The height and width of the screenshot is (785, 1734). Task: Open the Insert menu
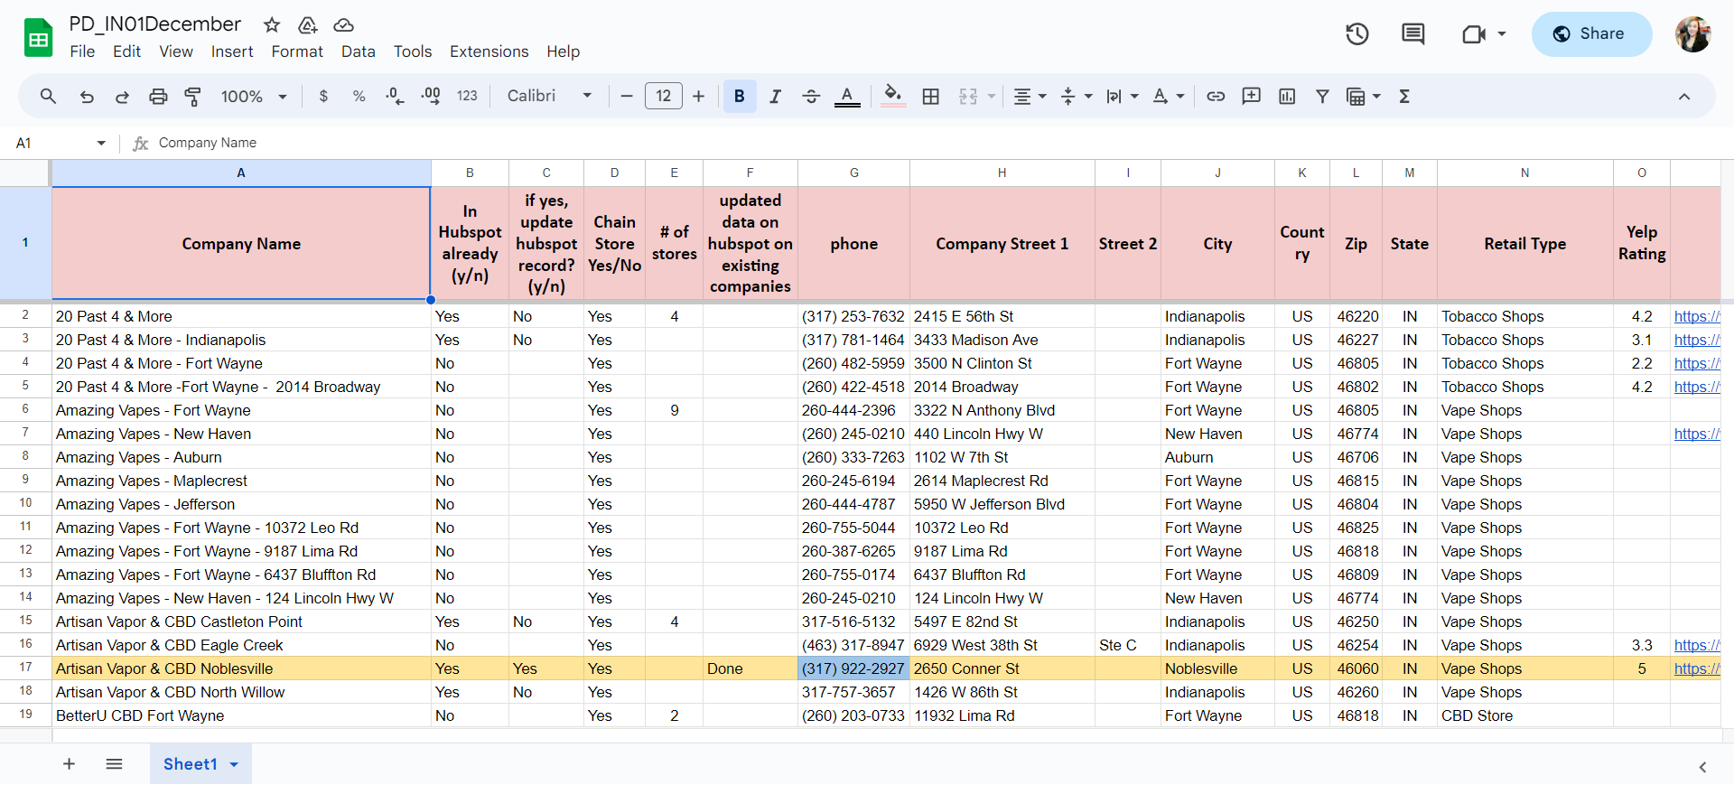[x=232, y=51]
